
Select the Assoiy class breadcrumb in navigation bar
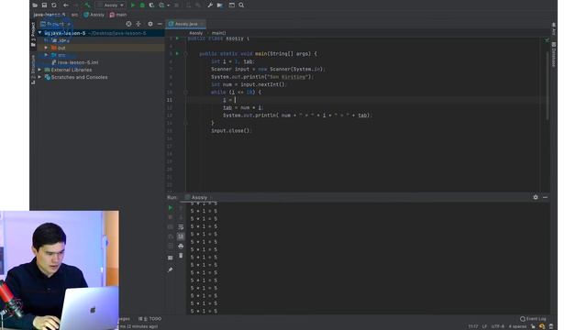pyautogui.click(x=94, y=15)
